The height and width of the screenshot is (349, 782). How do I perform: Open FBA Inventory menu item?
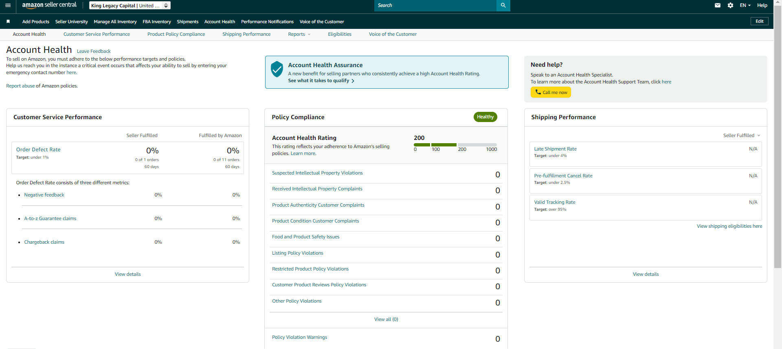coord(157,22)
